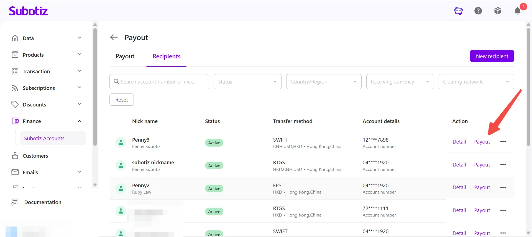Click the Nick name column header
Image resolution: width=532 pixels, height=237 pixels.
click(145, 121)
